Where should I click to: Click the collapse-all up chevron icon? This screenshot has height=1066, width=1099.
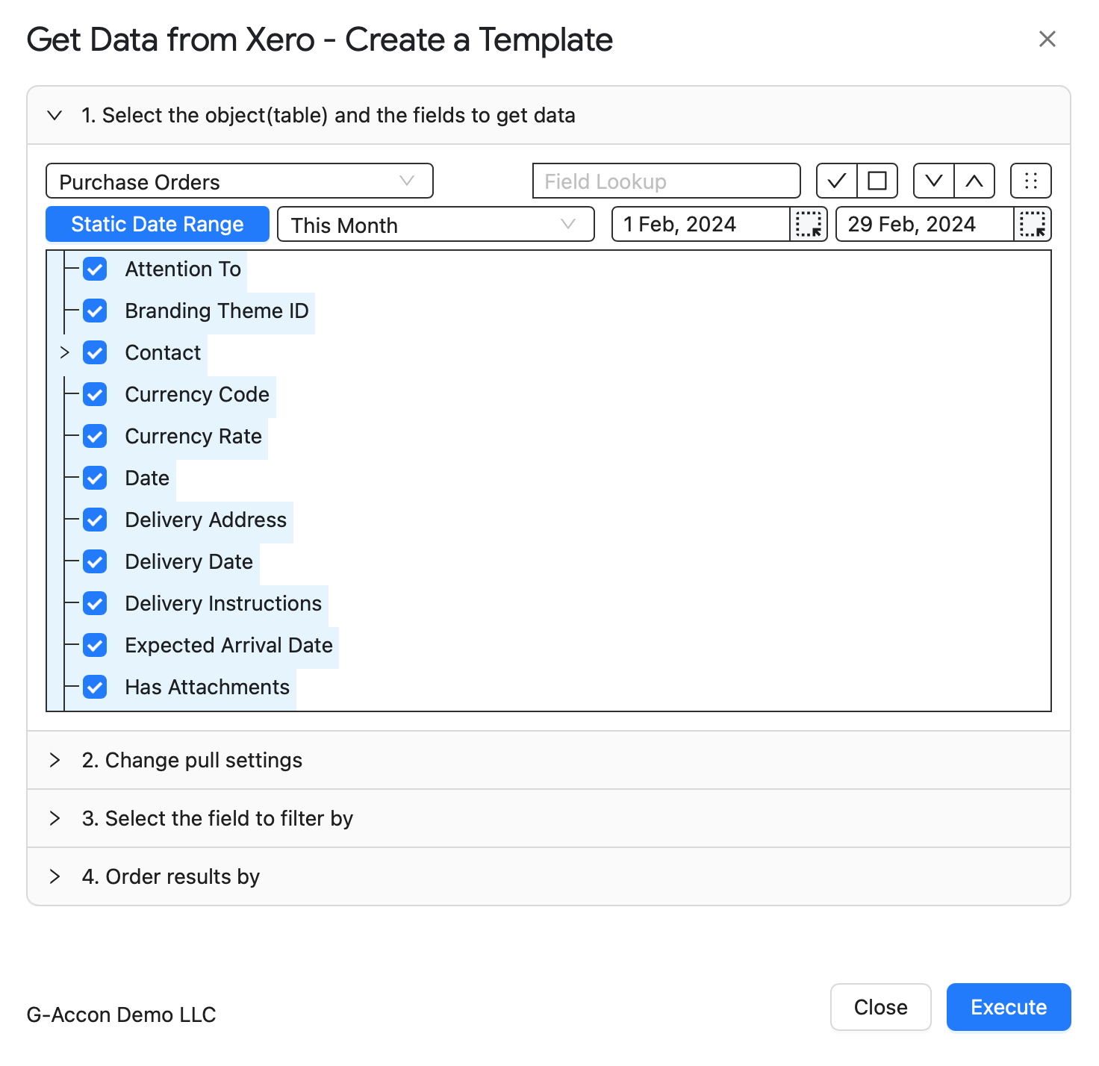tap(974, 181)
